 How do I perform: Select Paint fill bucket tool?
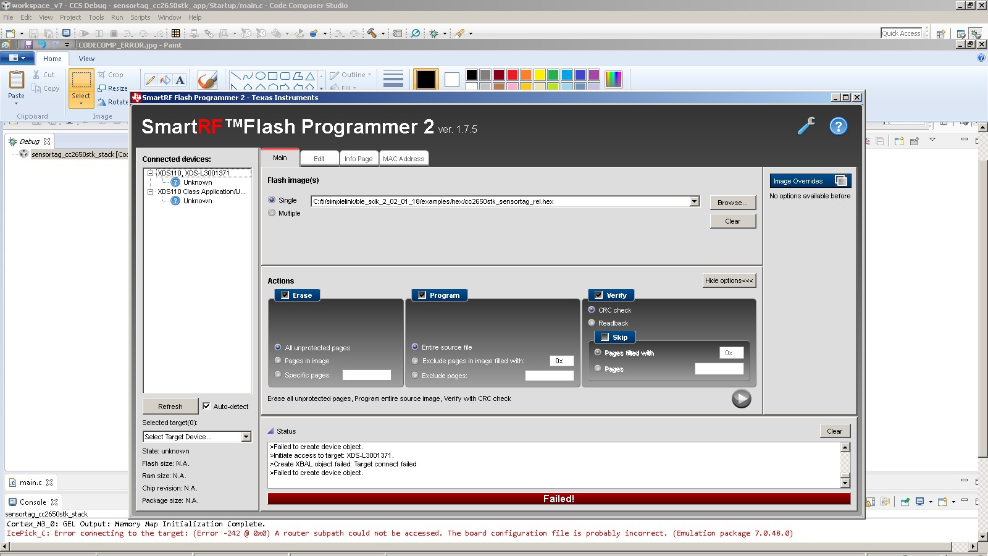[165, 80]
